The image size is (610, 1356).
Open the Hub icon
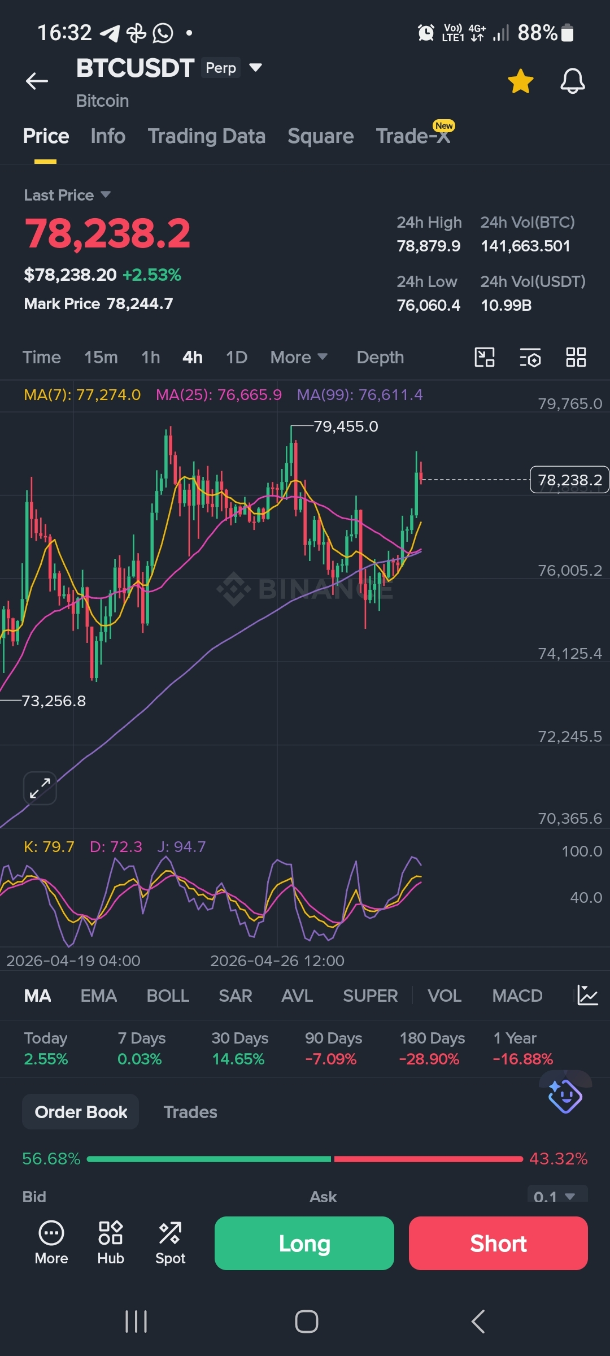pos(111,1243)
